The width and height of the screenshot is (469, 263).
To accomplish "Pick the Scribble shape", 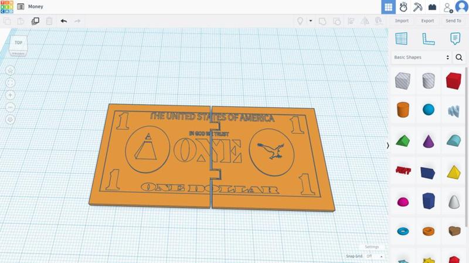I will pos(454,111).
